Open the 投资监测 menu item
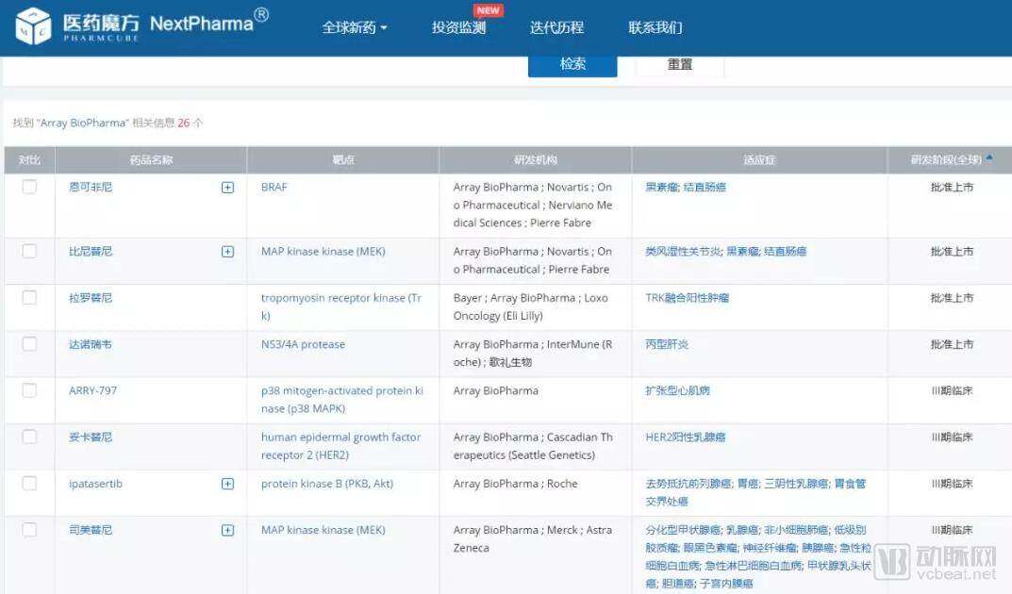The width and height of the screenshot is (1012, 594). click(x=458, y=27)
